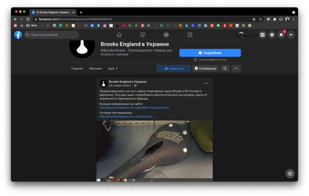The width and height of the screenshot is (309, 196).
Task: Click the post author avatar
Action: coord(103,83)
